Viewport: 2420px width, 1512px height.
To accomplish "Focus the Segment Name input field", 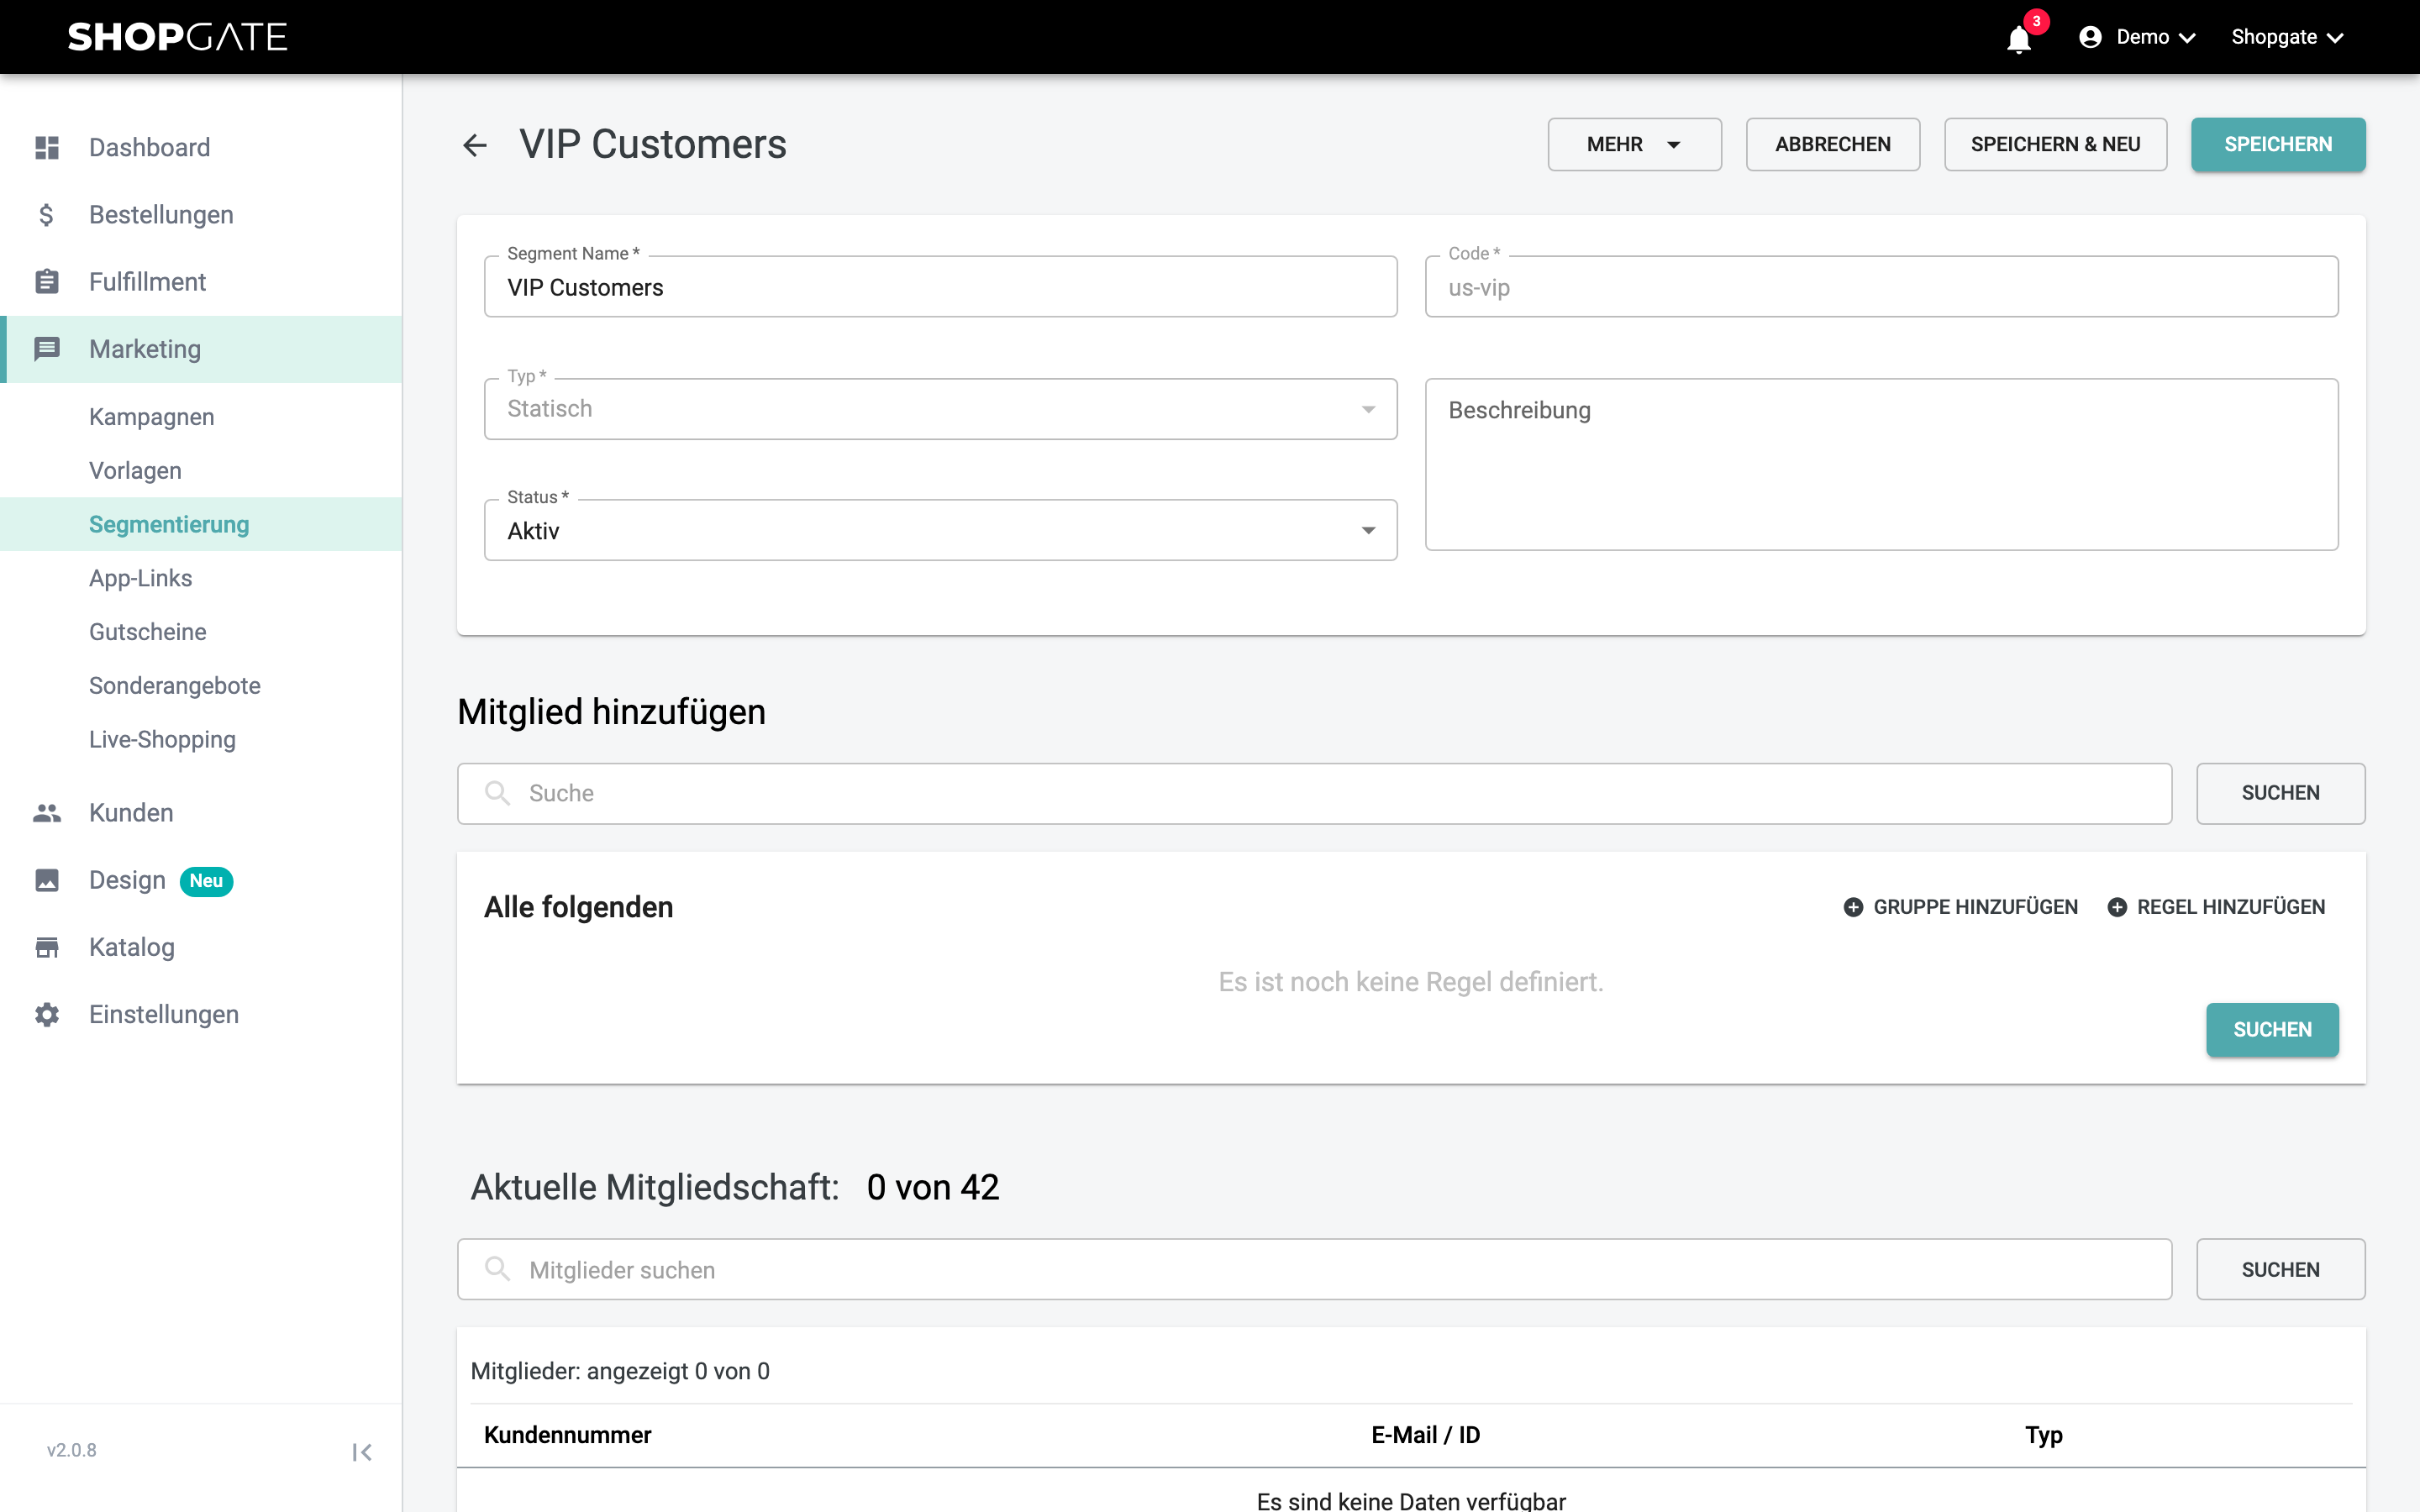I will (x=940, y=287).
